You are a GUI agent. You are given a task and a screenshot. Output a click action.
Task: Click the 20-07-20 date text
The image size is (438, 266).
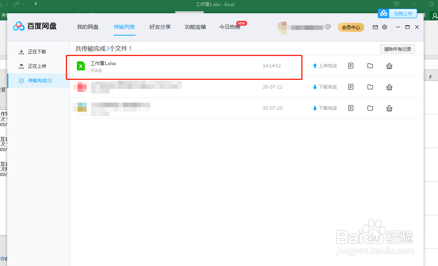[272, 108]
